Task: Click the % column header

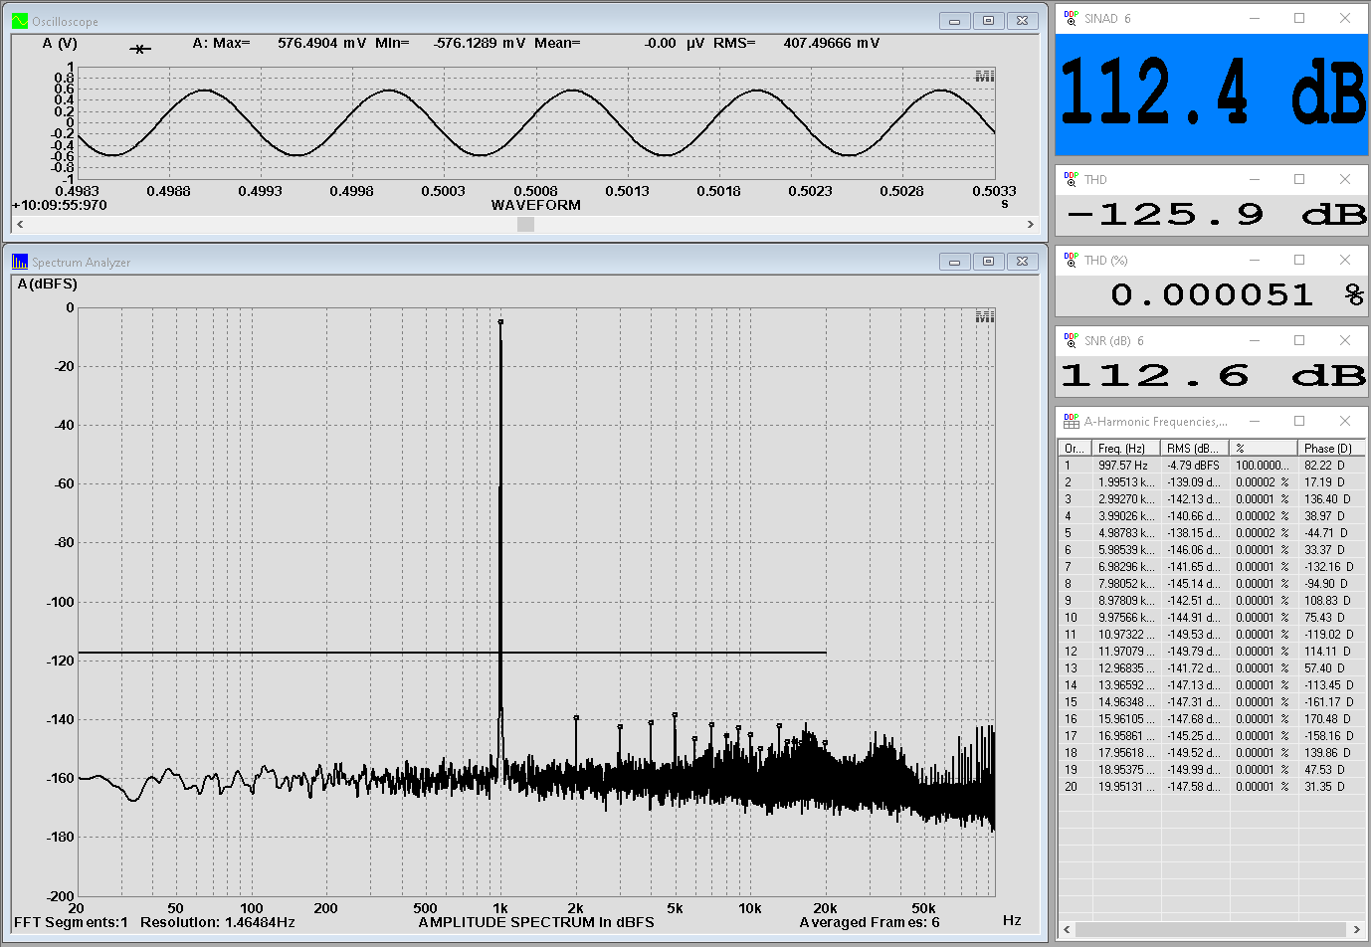Action: [x=1264, y=449]
